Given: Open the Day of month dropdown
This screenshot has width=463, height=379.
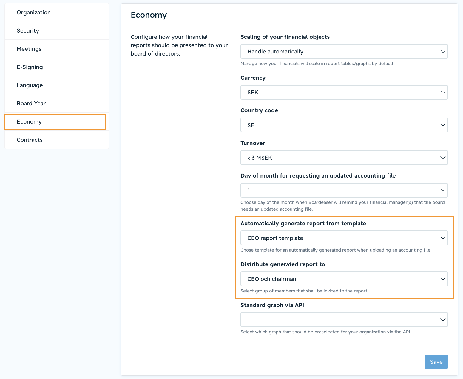Looking at the screenshot, I should point(344,190).
